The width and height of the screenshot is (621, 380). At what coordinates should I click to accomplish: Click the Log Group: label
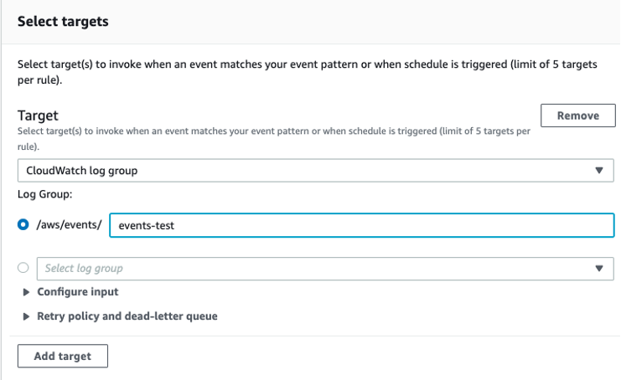click(x=44, y=194)
